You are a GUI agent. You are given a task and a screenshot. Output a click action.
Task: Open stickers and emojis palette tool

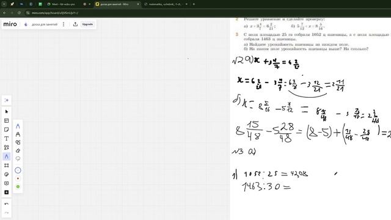click(x=7, y=174)
